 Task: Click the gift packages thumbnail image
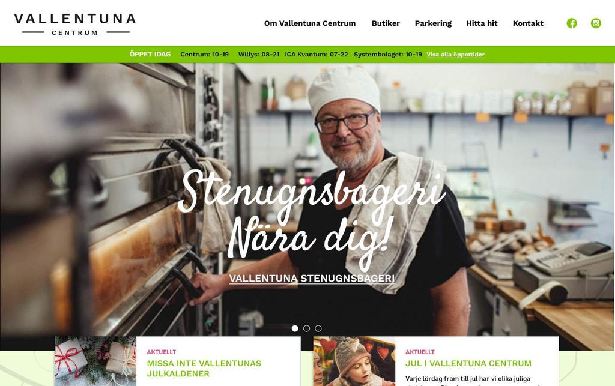[x=95, y=361]
